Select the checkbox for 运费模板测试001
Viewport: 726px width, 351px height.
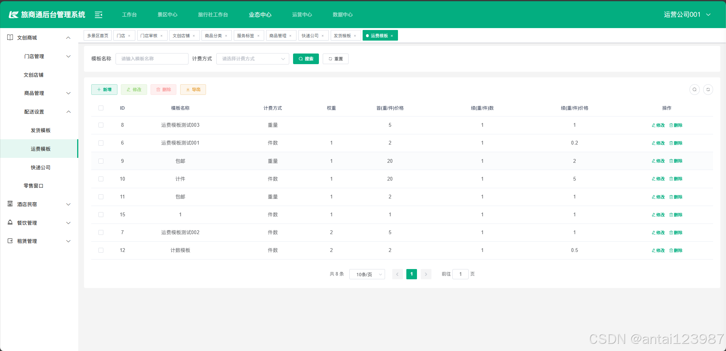(x=101, y=143)
